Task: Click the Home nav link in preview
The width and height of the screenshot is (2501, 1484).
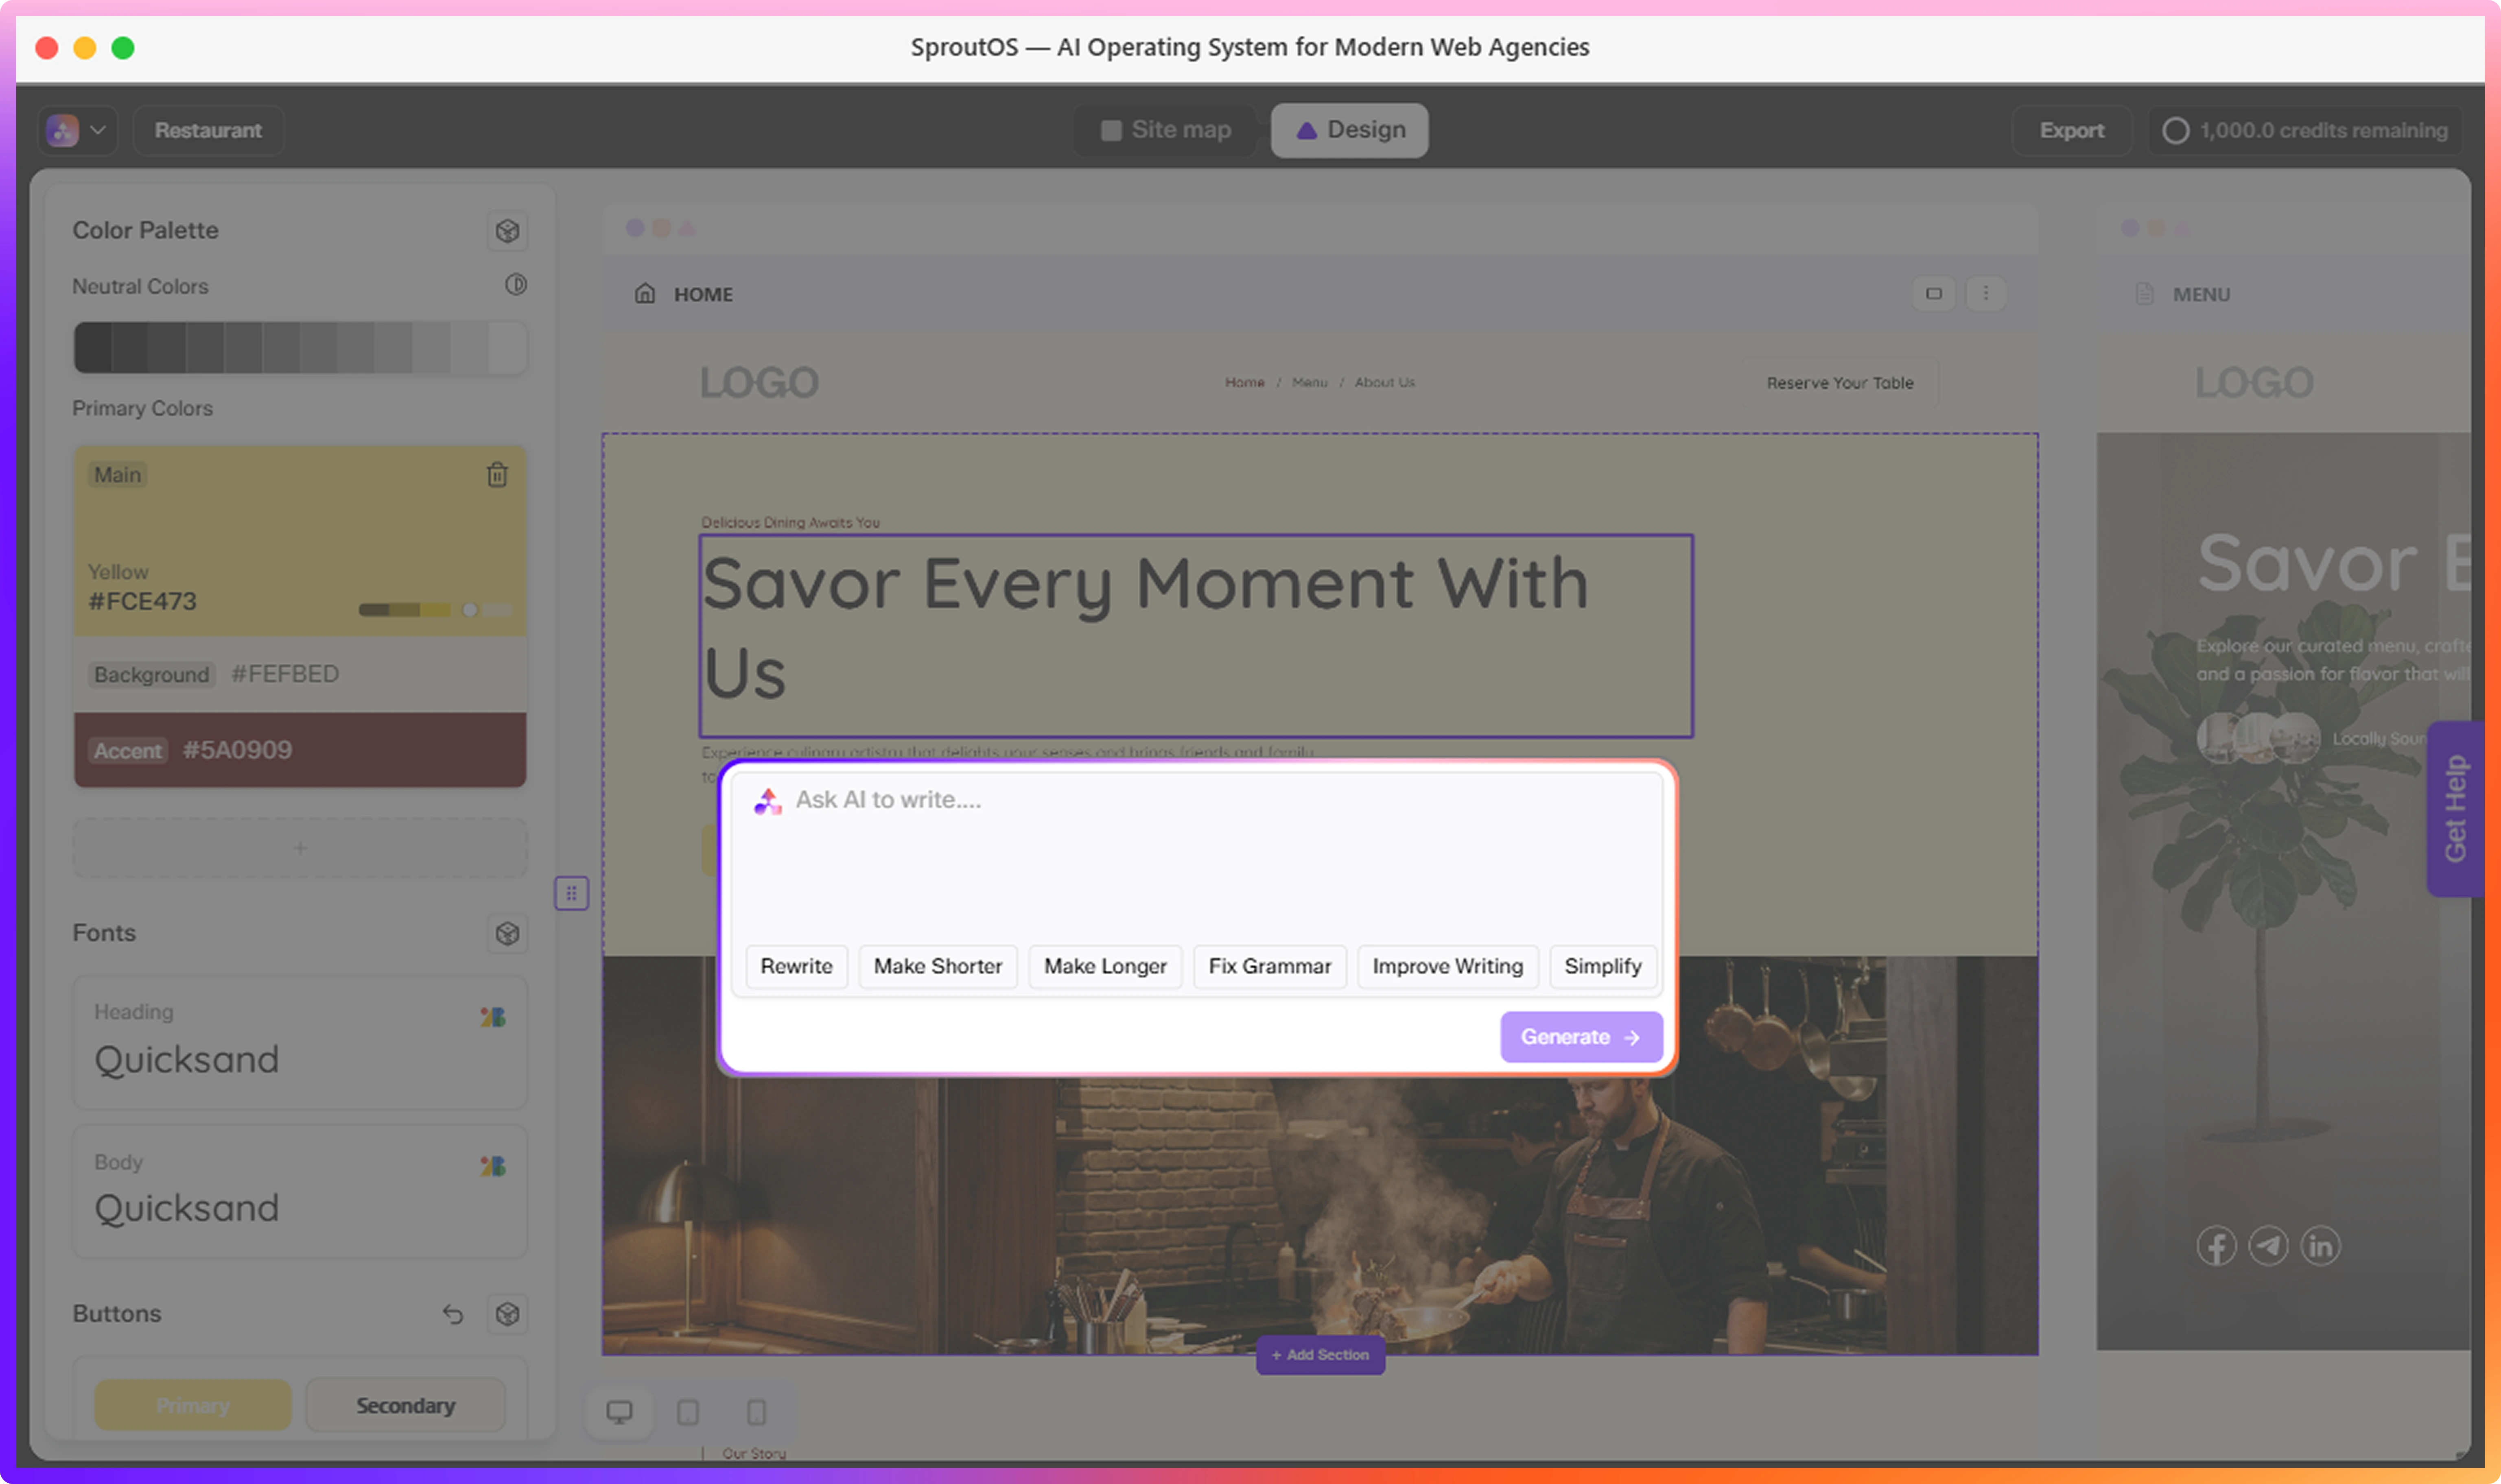Action: [x=1244, y=382]
